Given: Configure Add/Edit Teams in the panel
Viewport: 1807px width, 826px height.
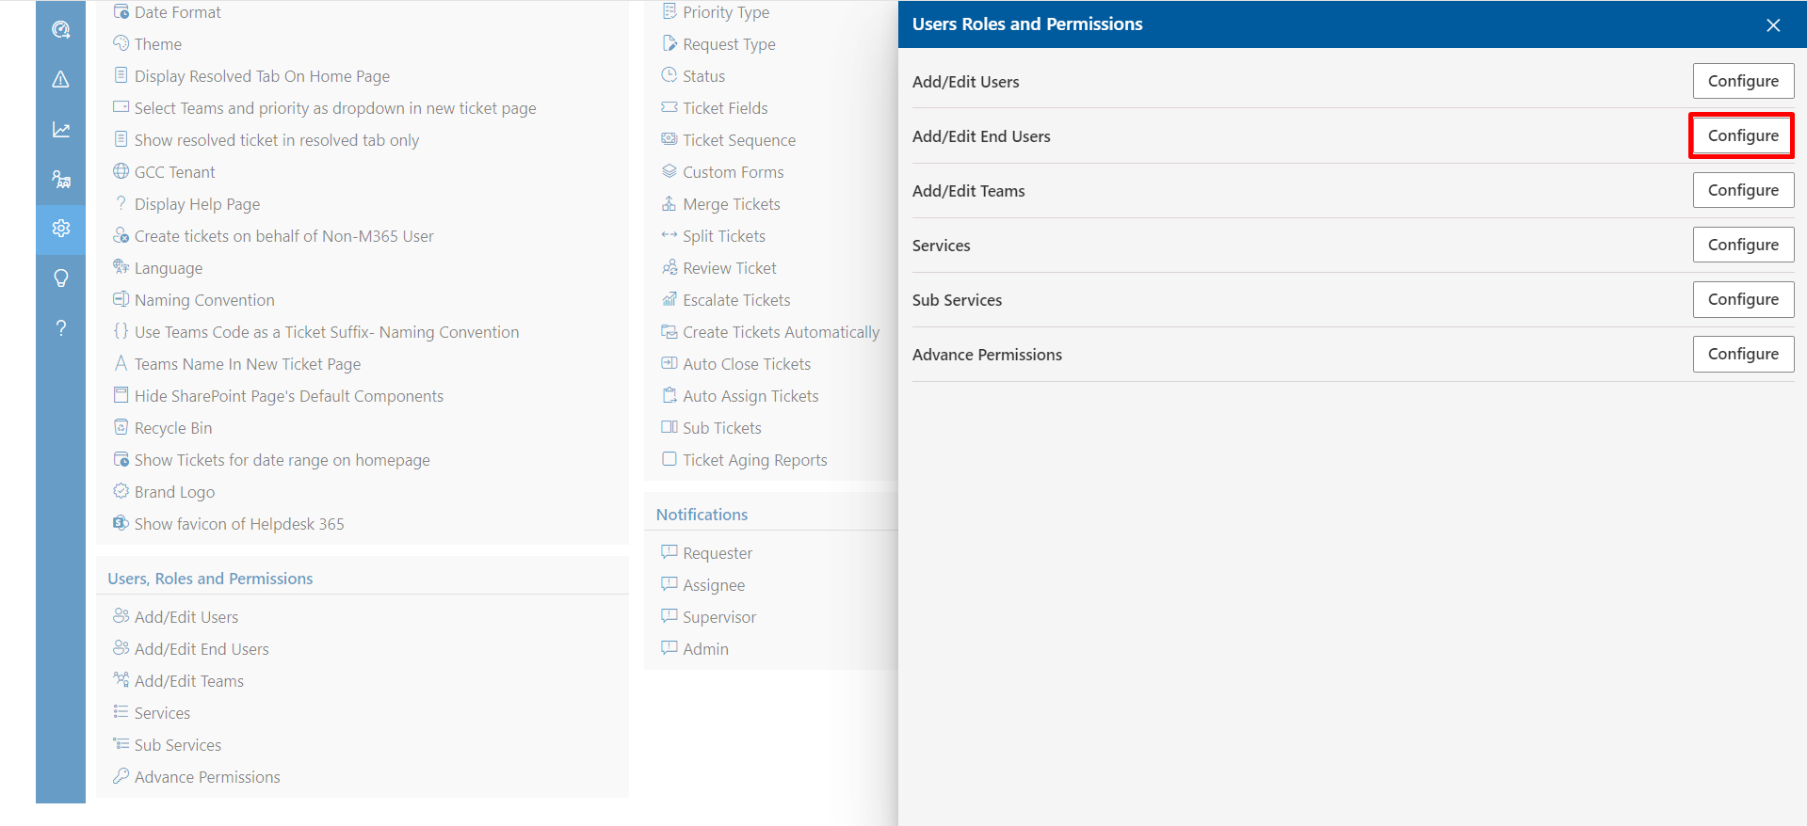Looking at the screenshot, I should click(x=1743, y=190).
